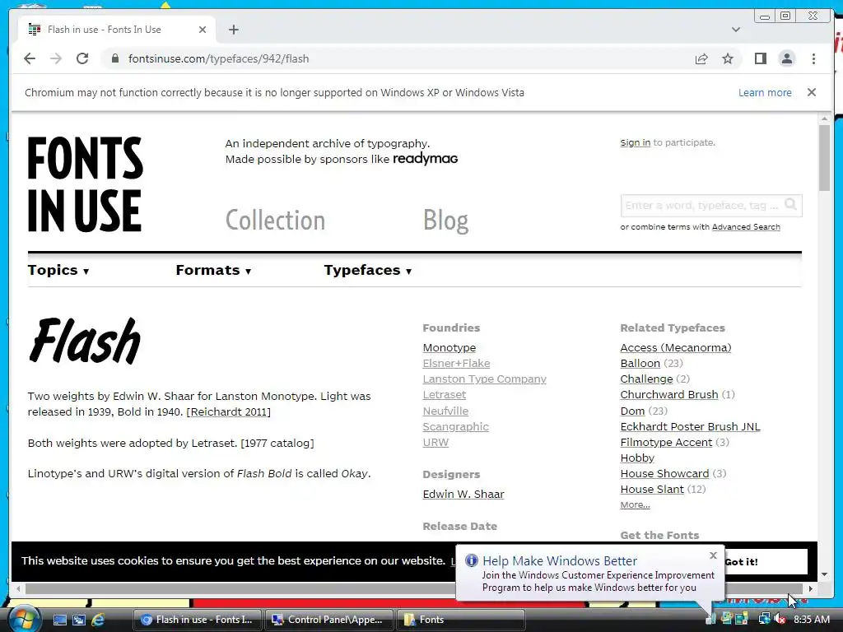
Task: Toggle the browser side panel icon
Action: [x=760, y=58]
